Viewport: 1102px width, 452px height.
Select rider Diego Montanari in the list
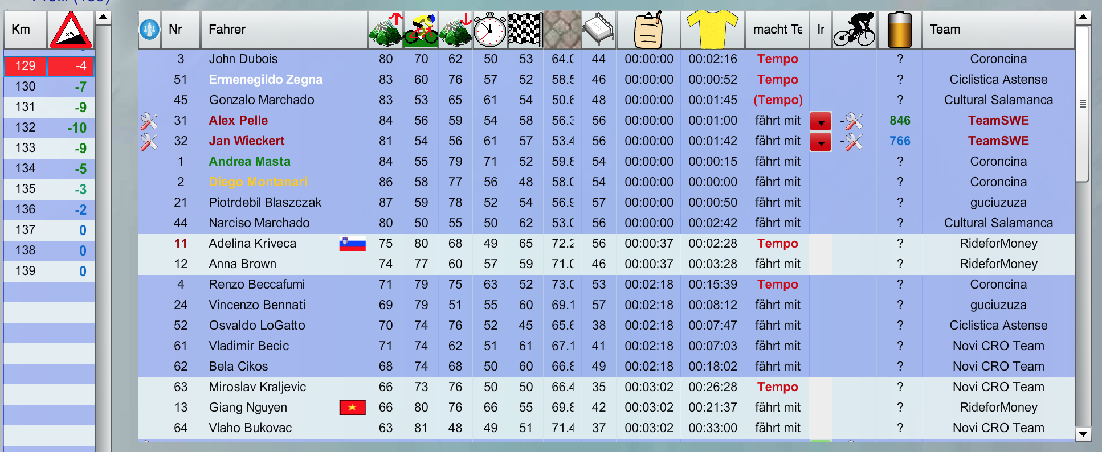point(258,182)
